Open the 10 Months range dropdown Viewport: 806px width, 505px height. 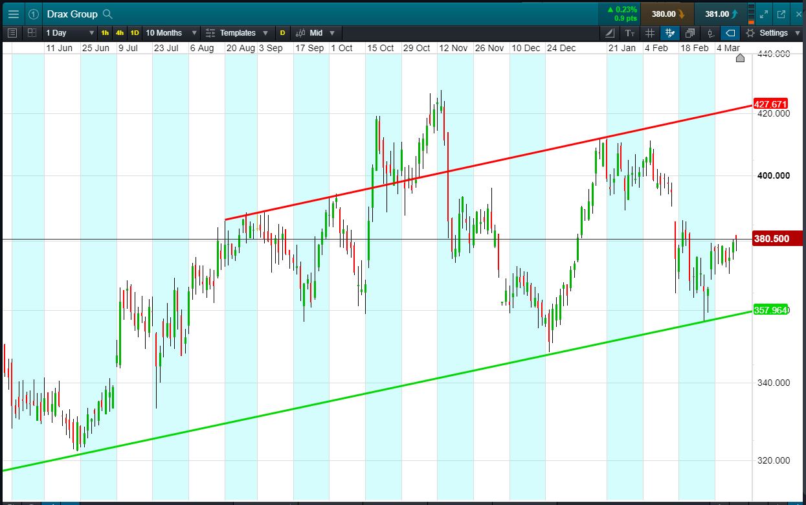pyautogui.click(x=171, y=32)
